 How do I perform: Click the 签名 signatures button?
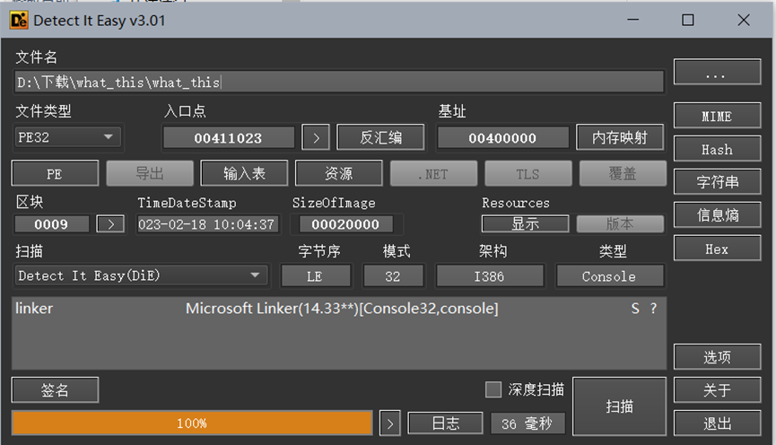pos(55,390)
